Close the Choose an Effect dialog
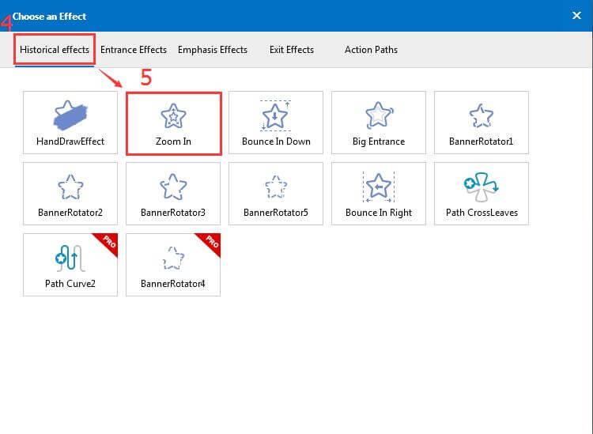This screenshot has width=593, height=434. 576,16
